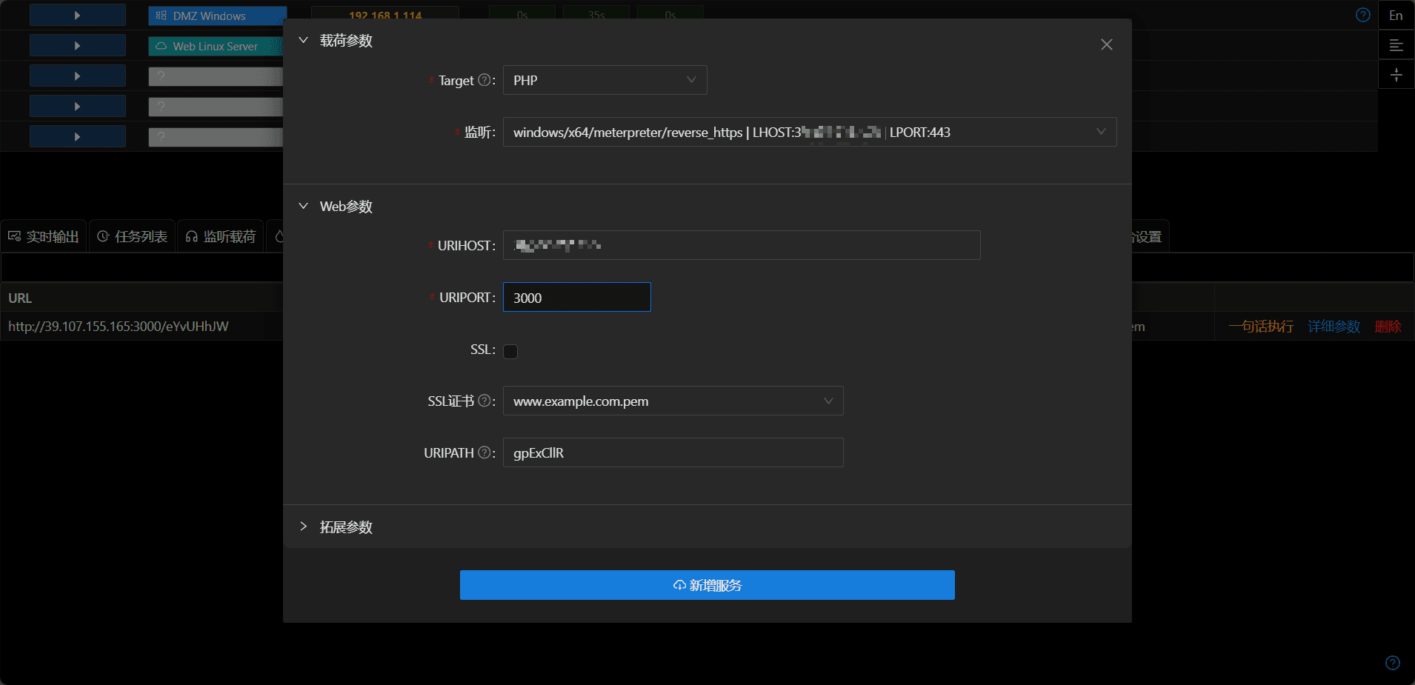Screen dimensions: 1415x685
Task: Click the bottom-right help circle icon
Action: tap(1393, 663)
